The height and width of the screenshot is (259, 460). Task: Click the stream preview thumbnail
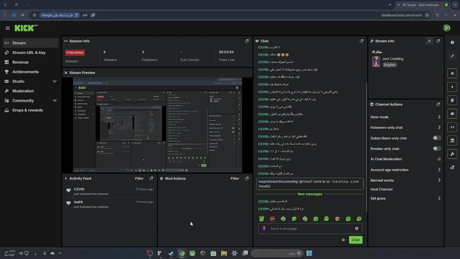coord(157,125)
